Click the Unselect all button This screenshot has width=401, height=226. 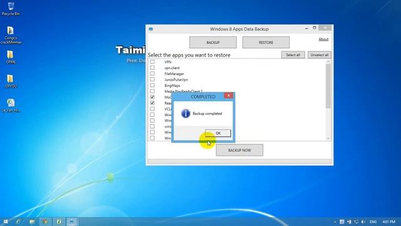coord(320,55)
